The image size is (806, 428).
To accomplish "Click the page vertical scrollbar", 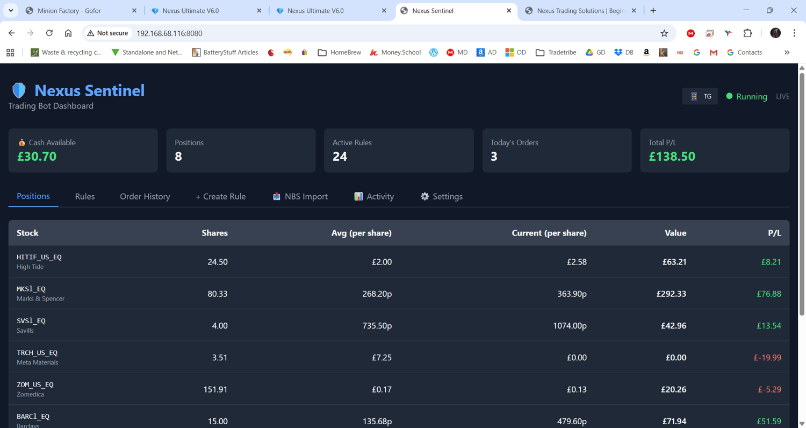I will click(x=802, y=194).
